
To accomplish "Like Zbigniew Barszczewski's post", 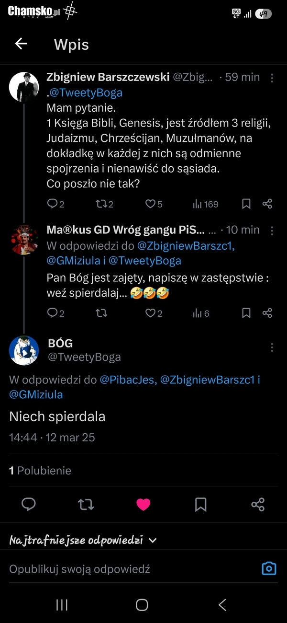I will point(150,204).
